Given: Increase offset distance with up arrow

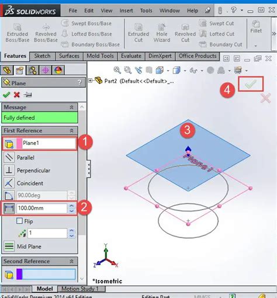Looking at the screenshot, I should [x=72, y=206].
